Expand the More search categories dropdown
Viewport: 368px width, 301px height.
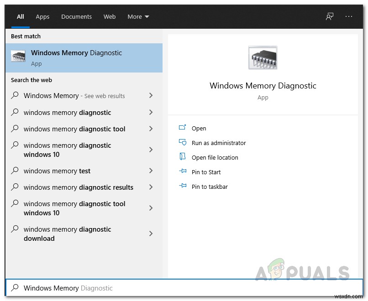click(138, 16)
